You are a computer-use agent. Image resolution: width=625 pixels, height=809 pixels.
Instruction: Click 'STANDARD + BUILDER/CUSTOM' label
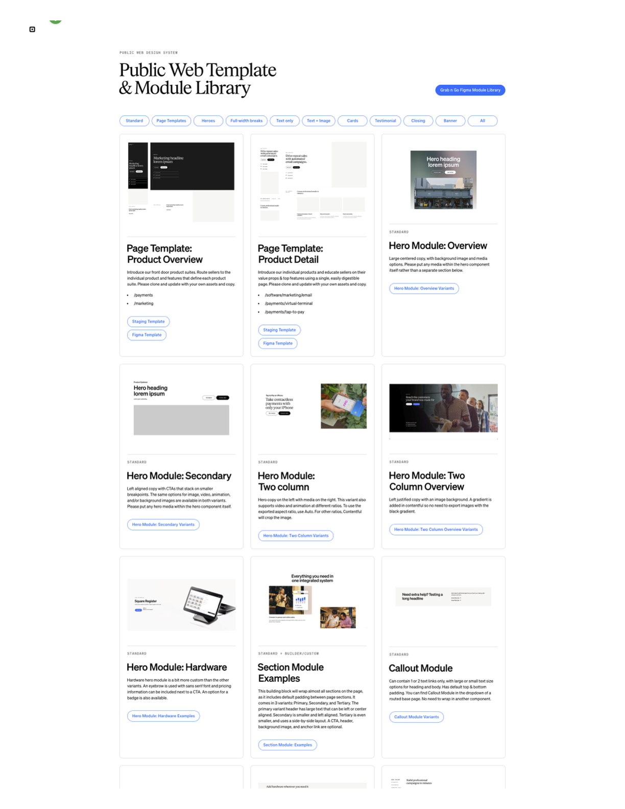pos(289,654)
